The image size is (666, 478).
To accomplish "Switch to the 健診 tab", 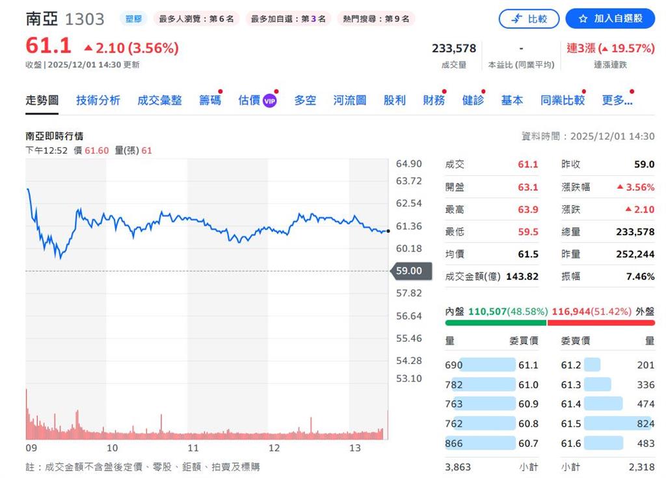I will coord(473,100).
